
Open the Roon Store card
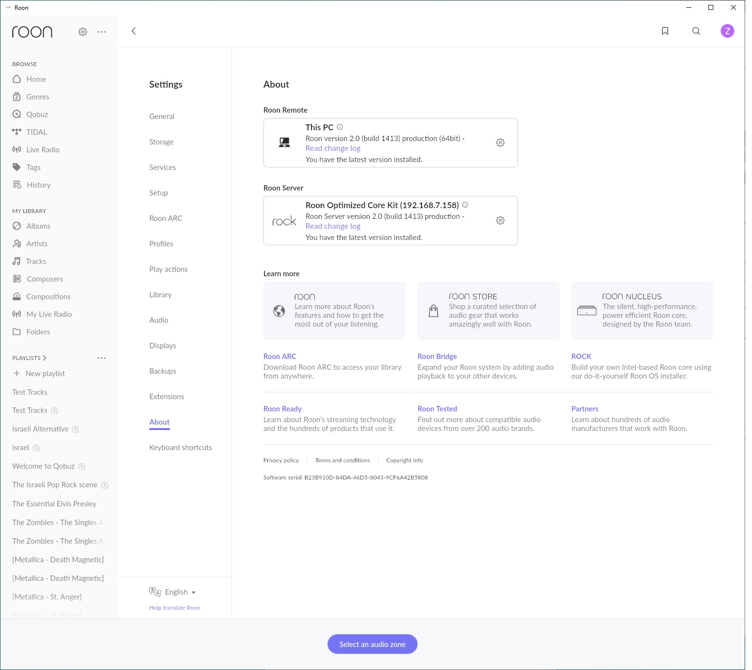coord(489,311)
